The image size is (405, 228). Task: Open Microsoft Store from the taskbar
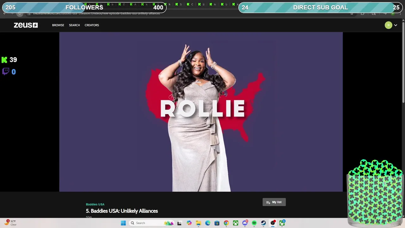[217, 223]
